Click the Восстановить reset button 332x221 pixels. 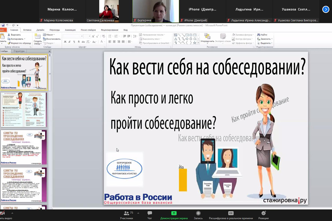(x=51, y=39)
